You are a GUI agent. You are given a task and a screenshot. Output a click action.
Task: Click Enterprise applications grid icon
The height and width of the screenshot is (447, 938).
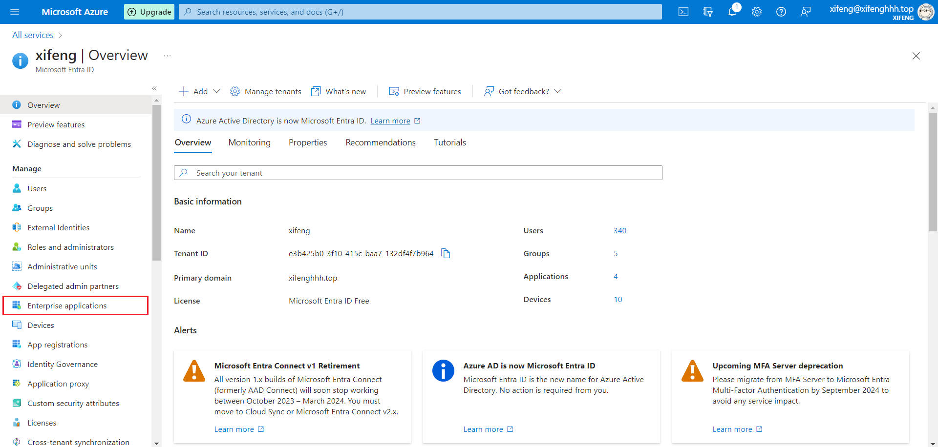click(x=17, y=305)
